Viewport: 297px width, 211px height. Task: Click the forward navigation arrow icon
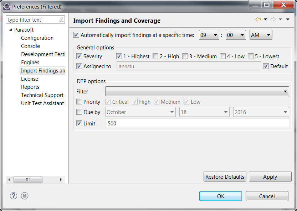[x=273, y=19]
